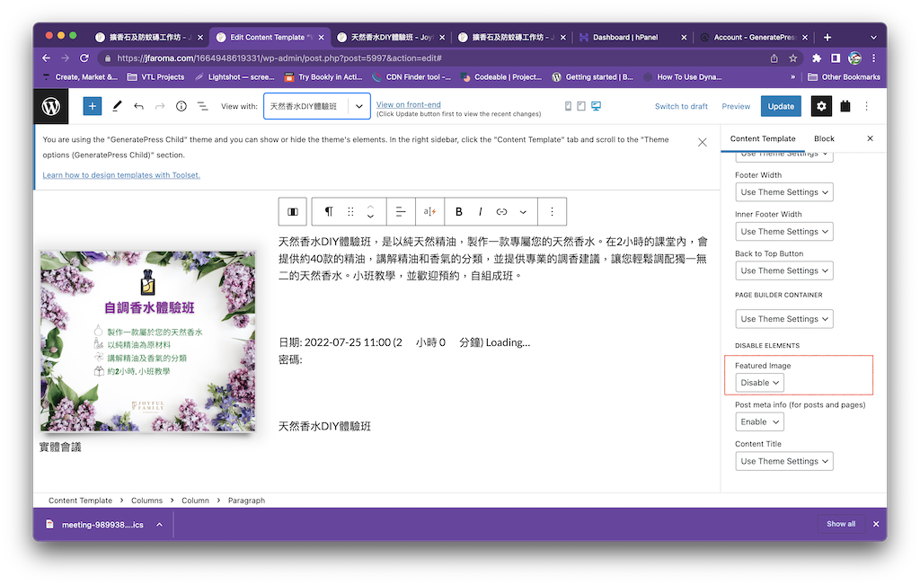Open the Chrome three-dot menu
The image size is (920, 585).
873,58
